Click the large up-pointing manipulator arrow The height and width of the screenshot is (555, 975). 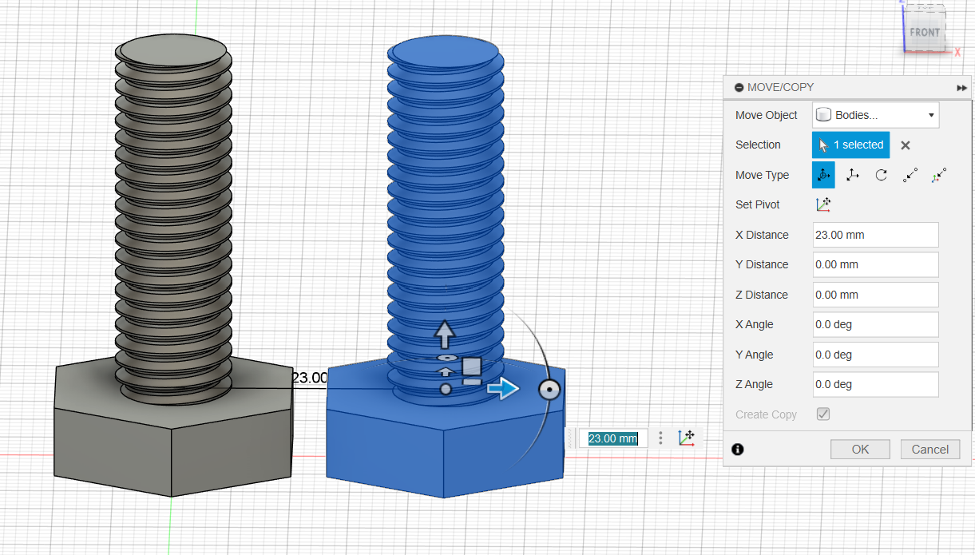[445, 335]
